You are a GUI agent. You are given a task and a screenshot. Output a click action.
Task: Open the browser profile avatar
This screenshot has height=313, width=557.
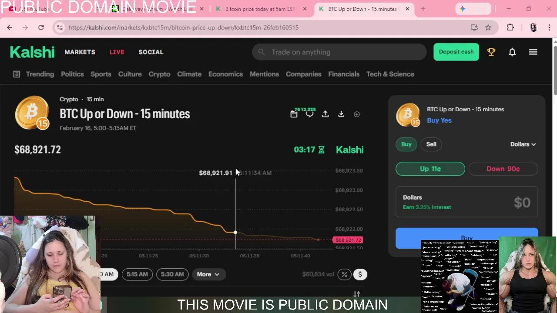point(534,27)
